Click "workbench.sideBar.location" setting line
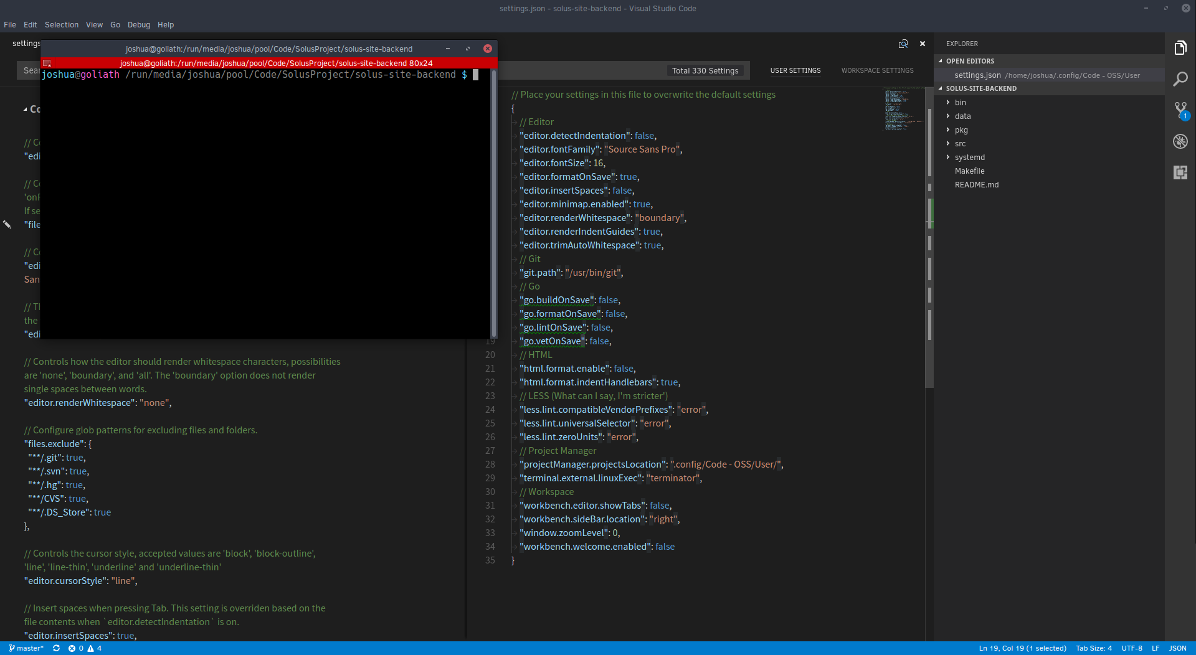Image resolution: width=1196 pixels, height=655 pixels. 600,519
